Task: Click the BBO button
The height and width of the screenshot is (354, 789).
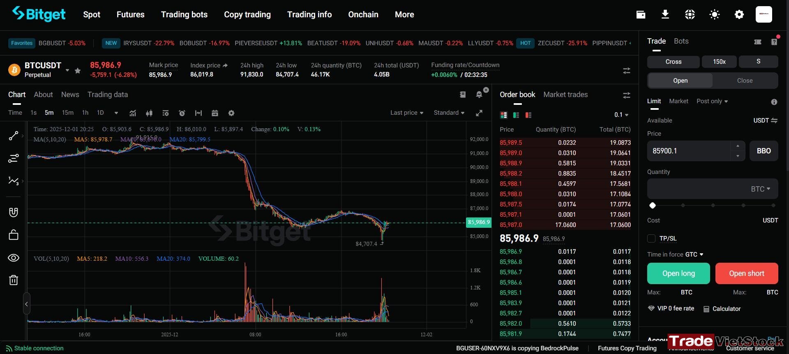Action: [764, 151]
